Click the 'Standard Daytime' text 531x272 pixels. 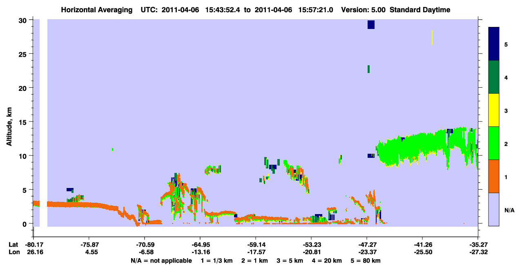tap(420, 10)
